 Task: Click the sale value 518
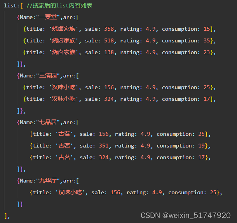pos(109,40)
